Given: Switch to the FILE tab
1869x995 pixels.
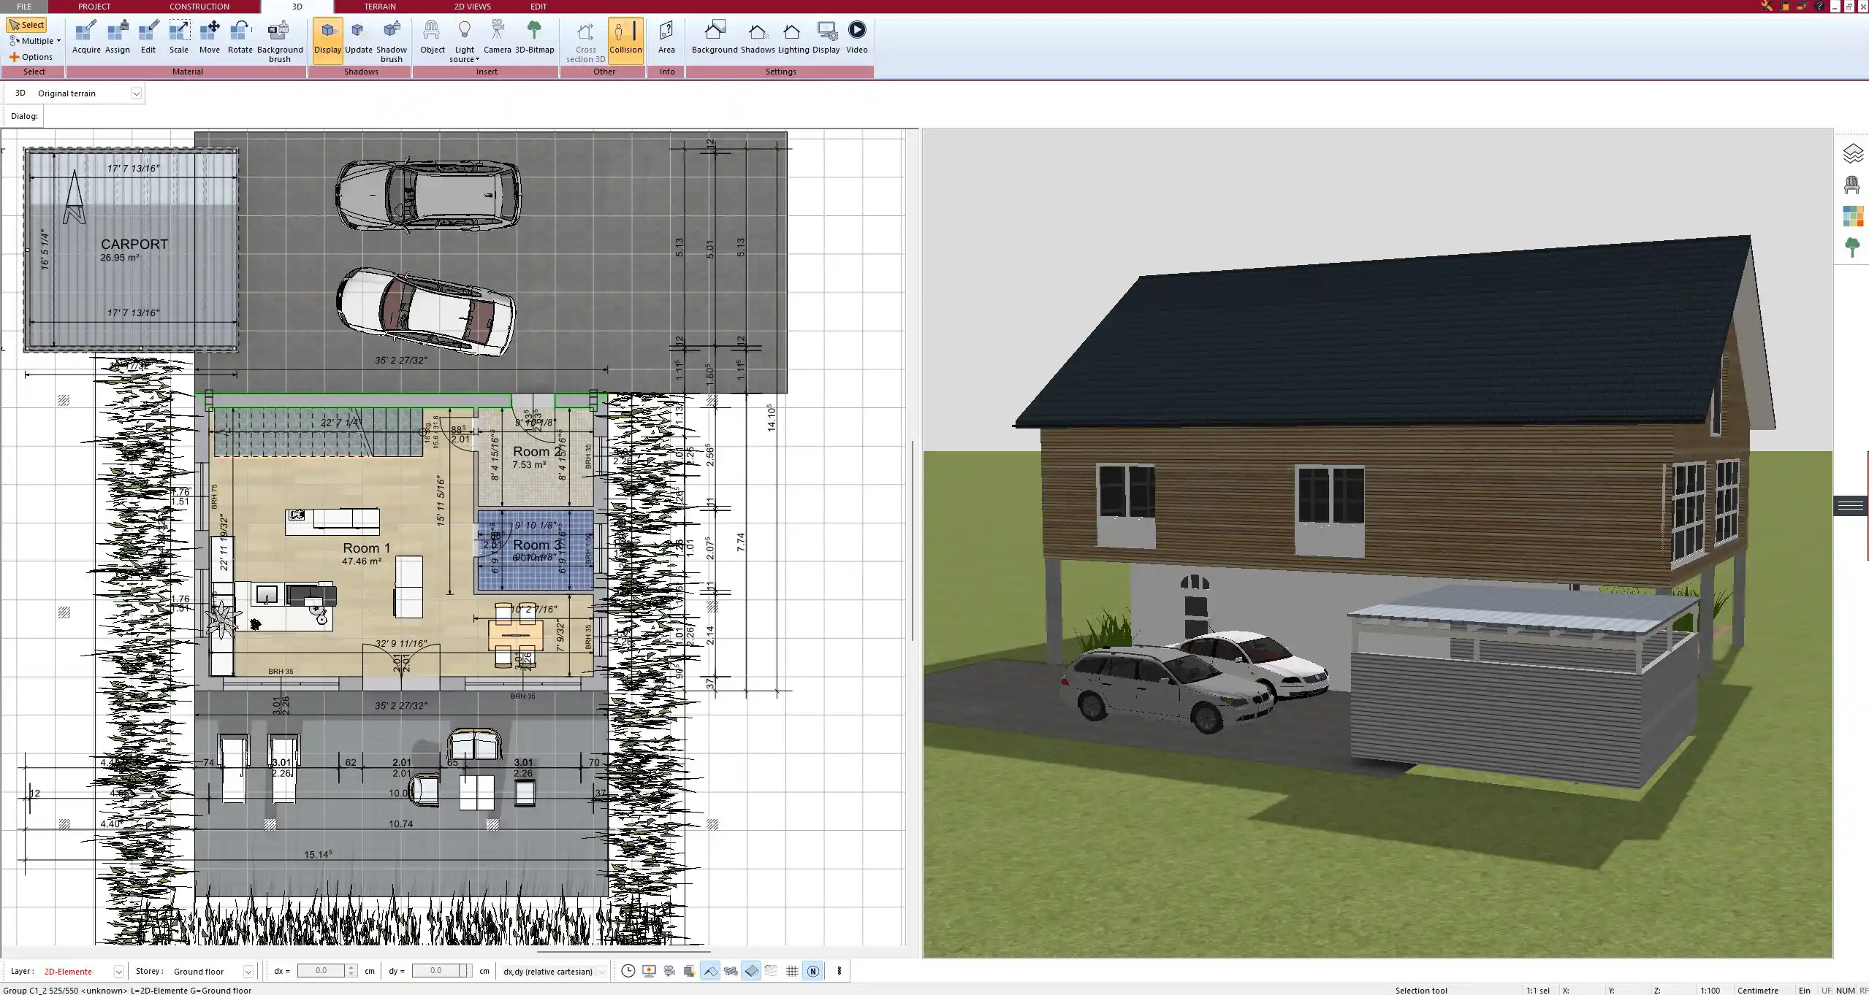Looking at the screenshot, I should coord(24,7).
